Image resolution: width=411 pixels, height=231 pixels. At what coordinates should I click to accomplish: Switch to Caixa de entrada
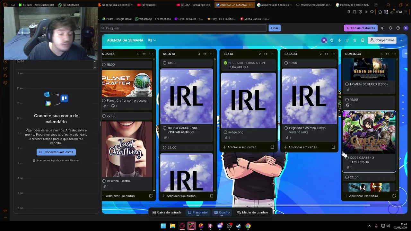pyautogui.click(x=167, y=212)
